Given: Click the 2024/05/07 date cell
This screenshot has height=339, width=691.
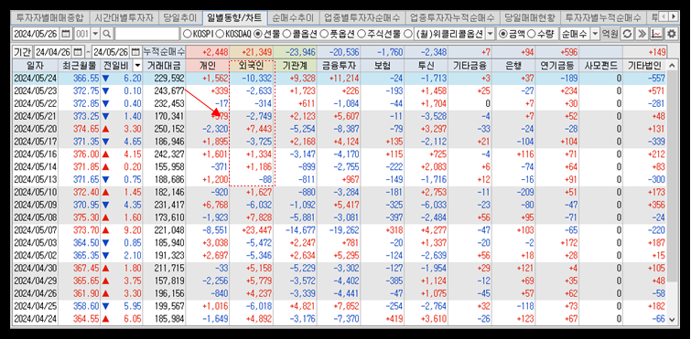Looking at the screenshot, I should coord(36,229).
